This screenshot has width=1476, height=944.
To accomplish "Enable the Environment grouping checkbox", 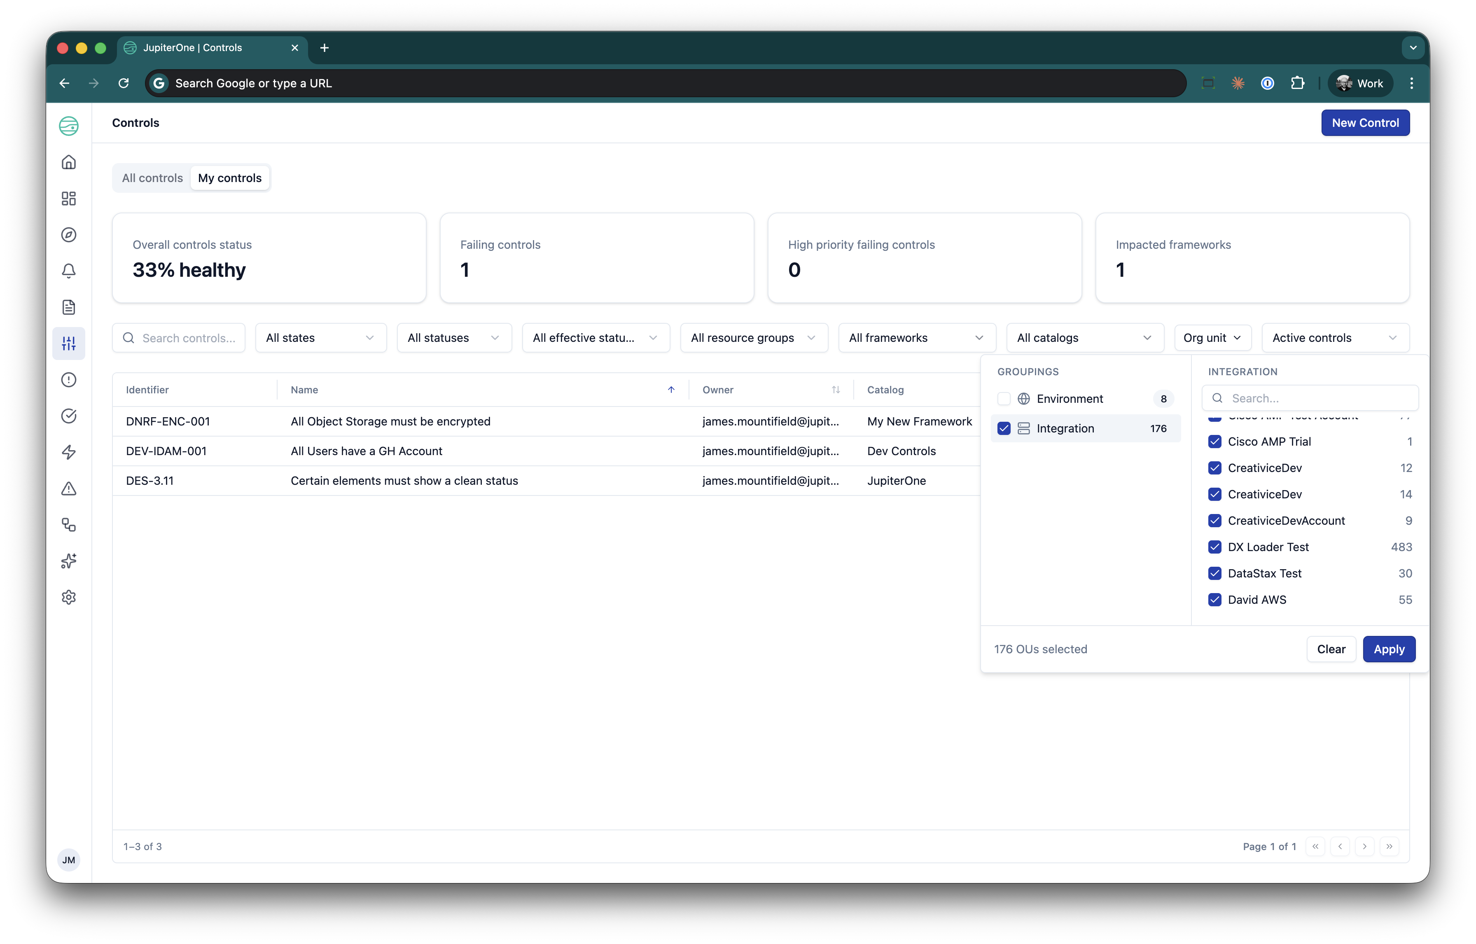I will (1004, 398).
